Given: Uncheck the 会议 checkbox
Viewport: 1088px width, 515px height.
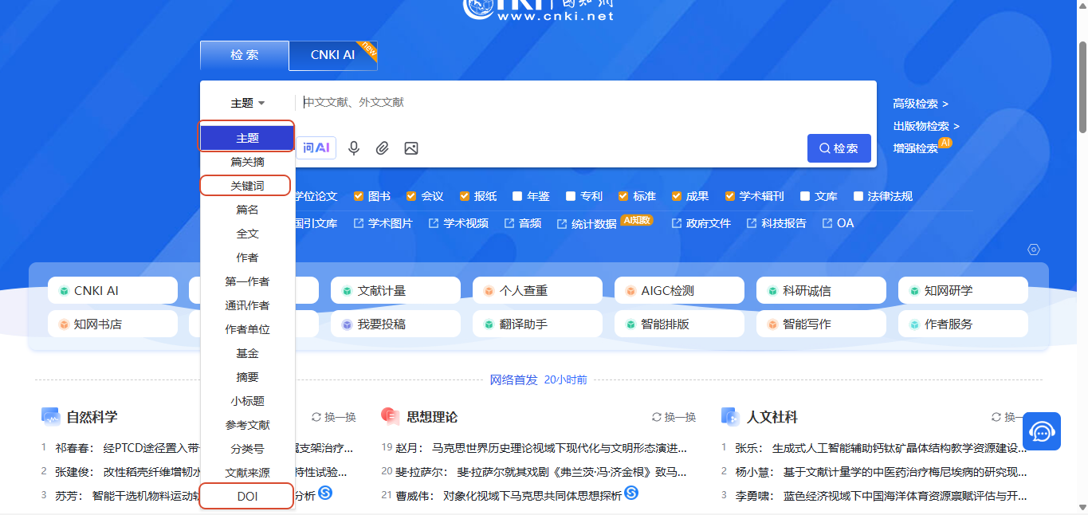Looking at the screenshot, I should tap(411, 196).
